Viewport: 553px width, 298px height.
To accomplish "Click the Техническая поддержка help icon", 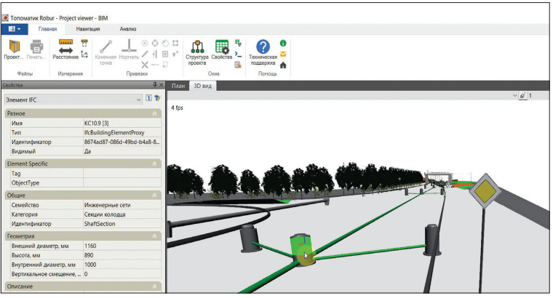I will [263, 47].
